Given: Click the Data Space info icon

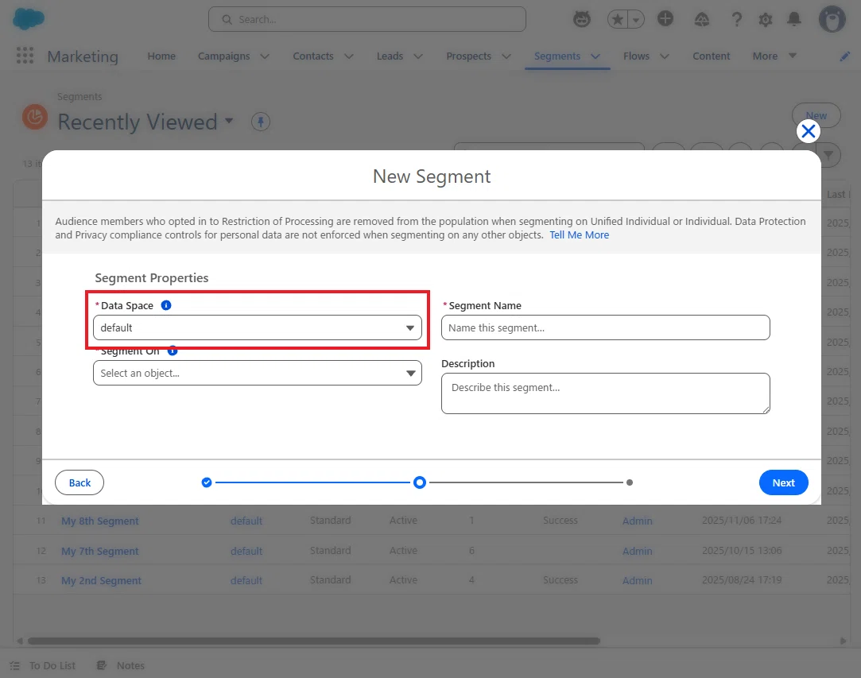Looking at the screenshot, I should pyautogui.click(x=166, y=305).
